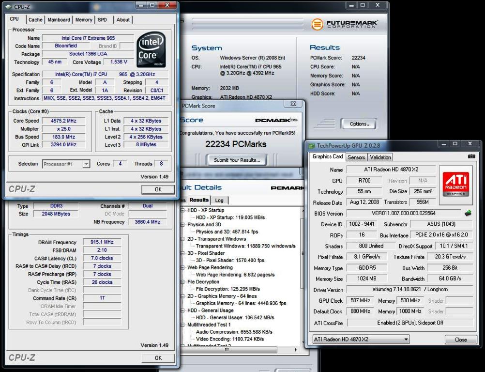
Task: Click the GPU Clock value '507 MHz'
Action: [x=360, y=300]
